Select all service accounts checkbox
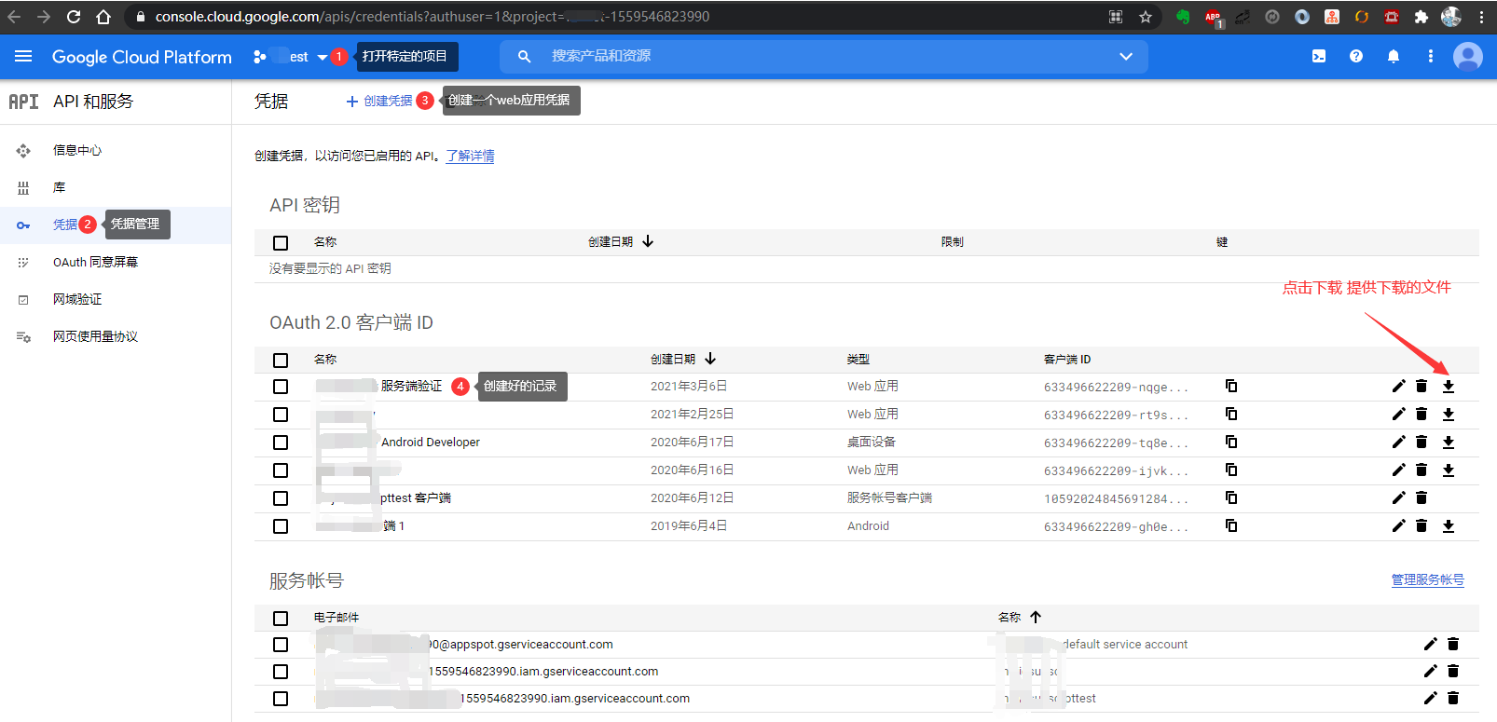 pos(281,619)
